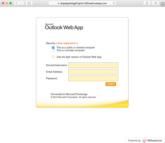The width and height of the screenshot is (165, 143).
Task: Focus the Email Address input field
Action: pos(93,72)
